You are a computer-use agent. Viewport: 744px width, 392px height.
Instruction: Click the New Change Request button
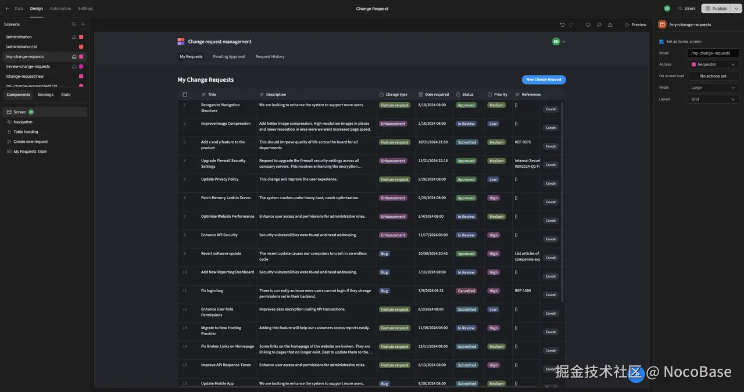pyautogui.click(x=543, y=80)
